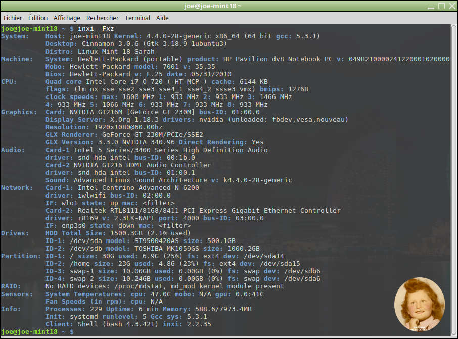Image resolution: width=458 pixels, height=339 pixels.
Task: Click the interface name 'enp3s0'
Action: click(74, 226)
